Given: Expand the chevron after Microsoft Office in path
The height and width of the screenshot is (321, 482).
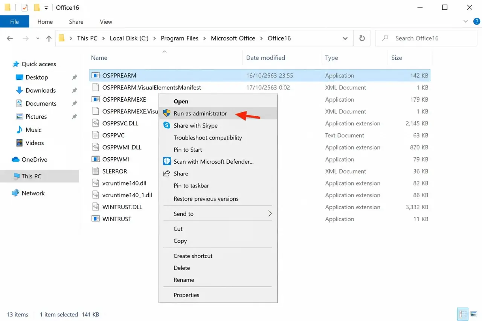Looking at the screenshot, I should click(x=261, y=38).
